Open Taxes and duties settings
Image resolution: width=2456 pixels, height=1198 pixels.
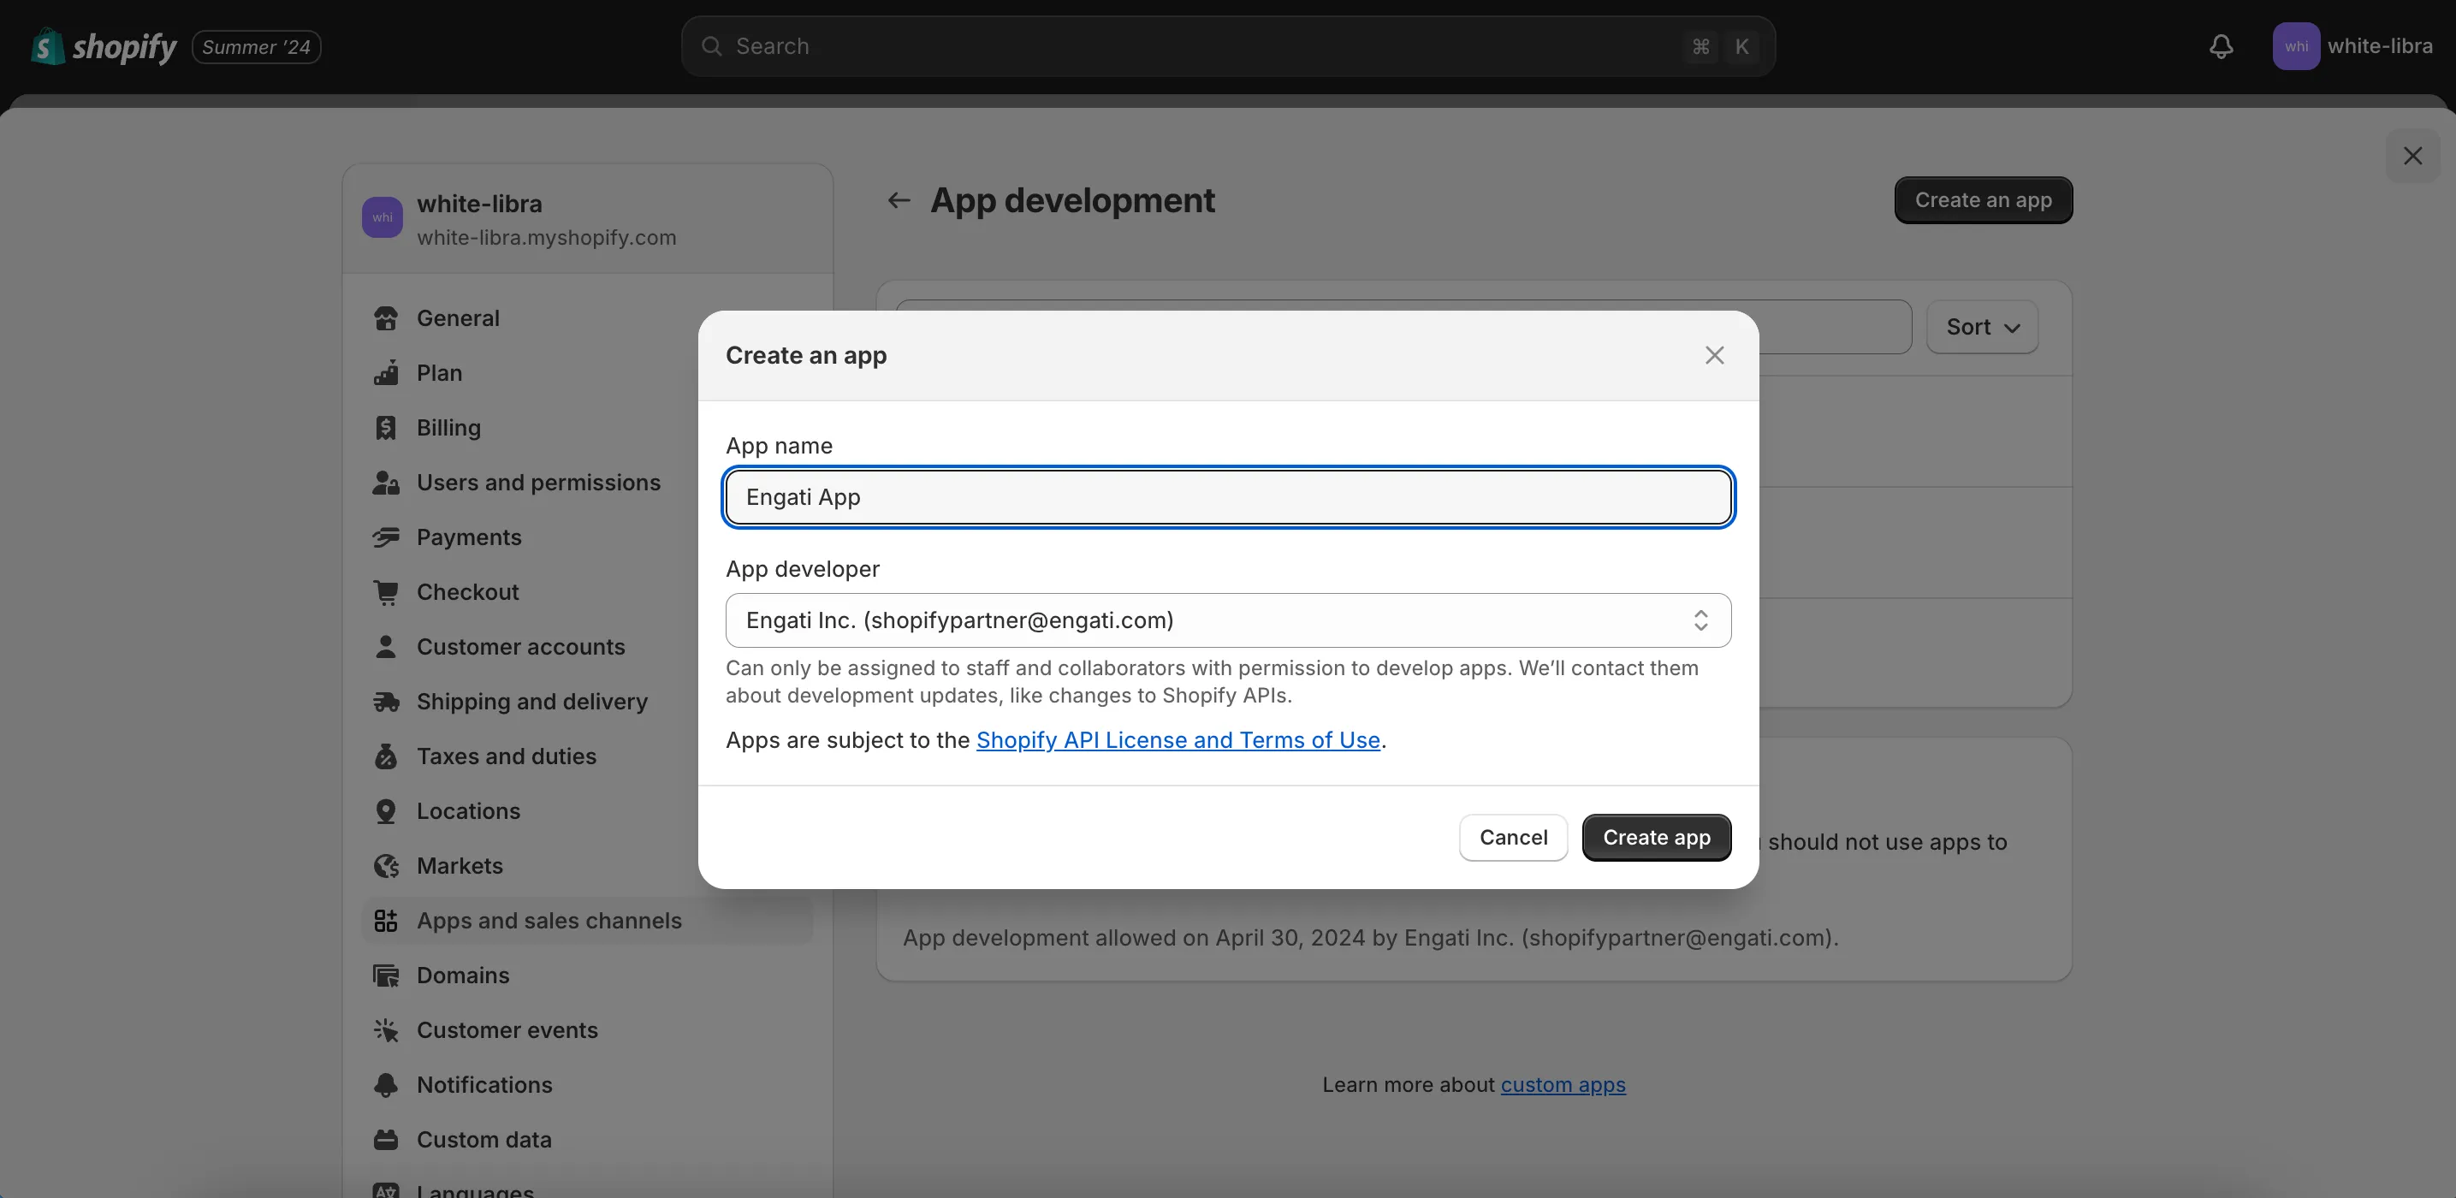(586, 756)
